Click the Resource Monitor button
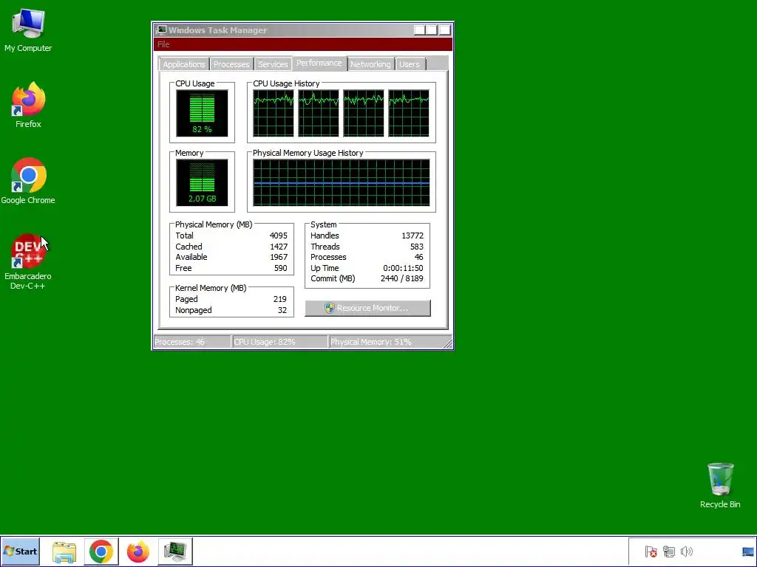Screen dimensions: 757x567 pos(367,308)
